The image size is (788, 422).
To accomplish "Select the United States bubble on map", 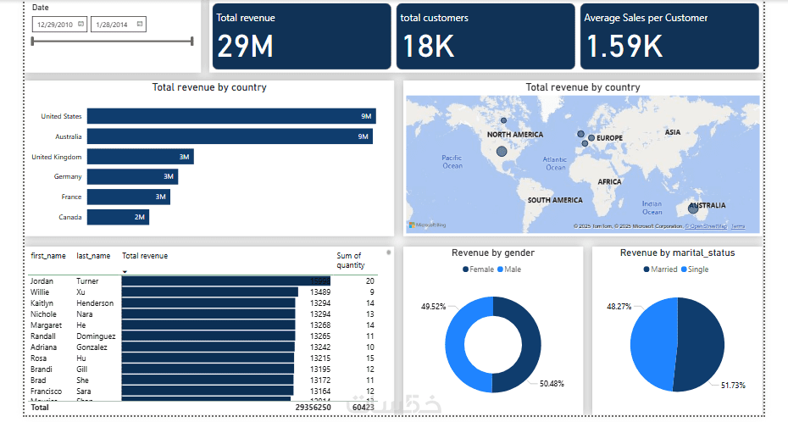I will 502,151.
